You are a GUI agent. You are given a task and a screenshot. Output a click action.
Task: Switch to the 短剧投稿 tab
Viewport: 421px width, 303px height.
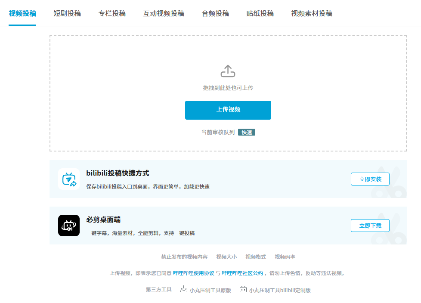point(67,13)
